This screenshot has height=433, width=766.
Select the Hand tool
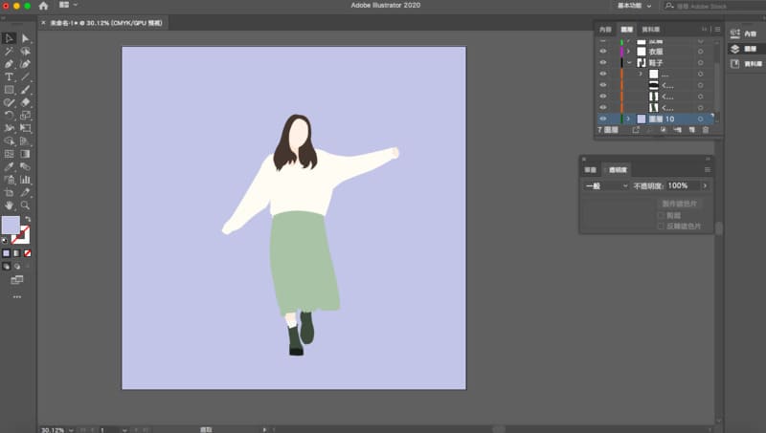pos(9,206)
